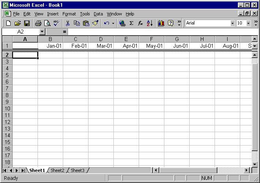This screenshot has width=260, height=183.
Task: Run the ABC spelling check
Action: pyautogui.click(x=57, y=23)
